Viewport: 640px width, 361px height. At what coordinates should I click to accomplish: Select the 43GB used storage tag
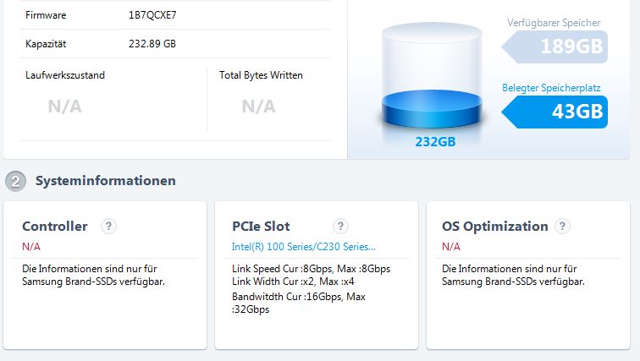[554, 112]
